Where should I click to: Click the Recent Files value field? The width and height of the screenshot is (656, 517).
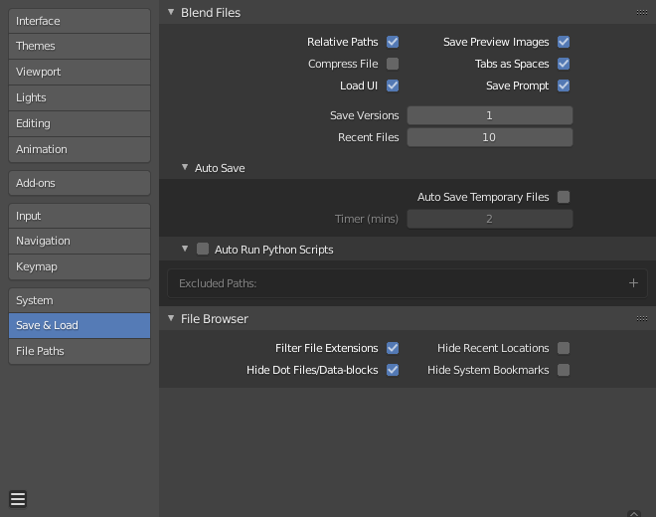click(x=489, y=137)
